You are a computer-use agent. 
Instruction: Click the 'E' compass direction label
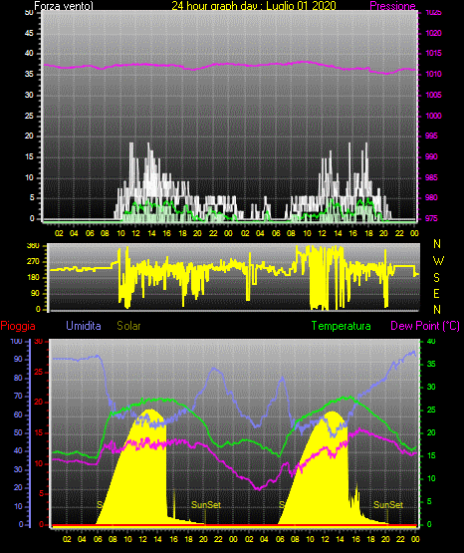[x=436, y=293]
